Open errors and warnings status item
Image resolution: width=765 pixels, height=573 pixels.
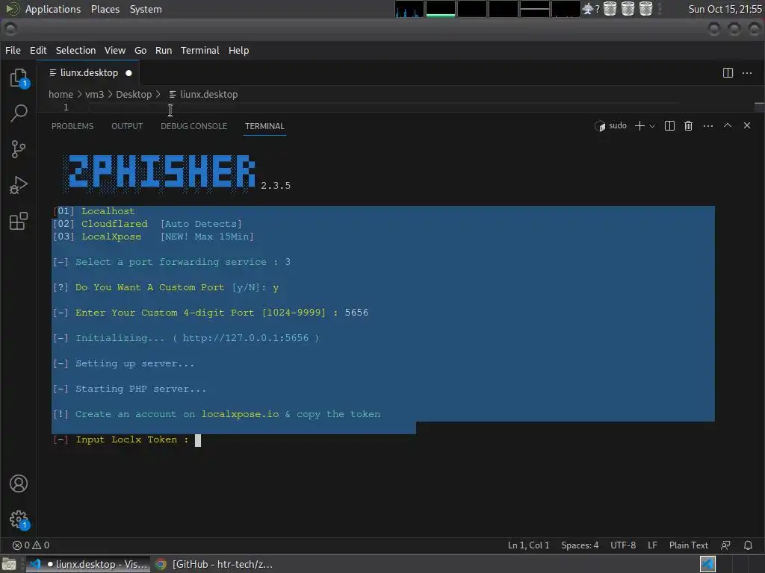(31, 545)
